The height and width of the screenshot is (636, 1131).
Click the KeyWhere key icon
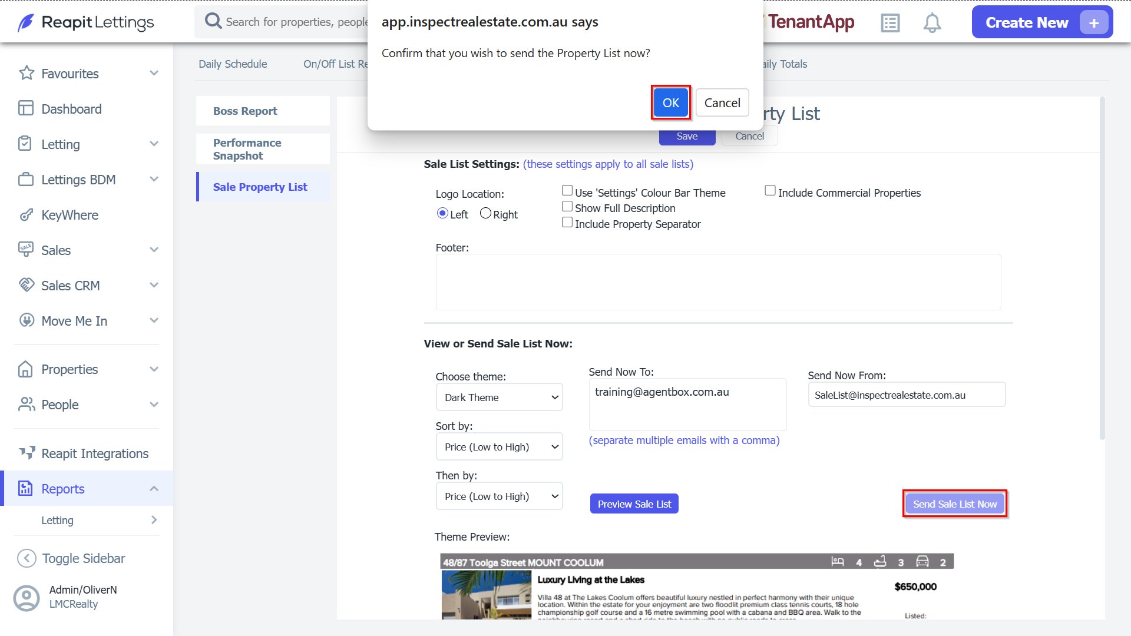click(x=26, y=215)
